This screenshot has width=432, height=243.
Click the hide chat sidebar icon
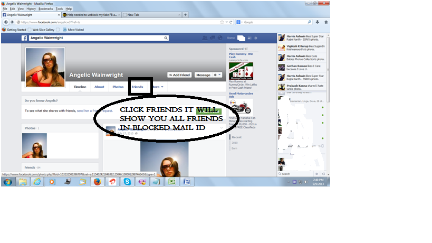point(323,174)
